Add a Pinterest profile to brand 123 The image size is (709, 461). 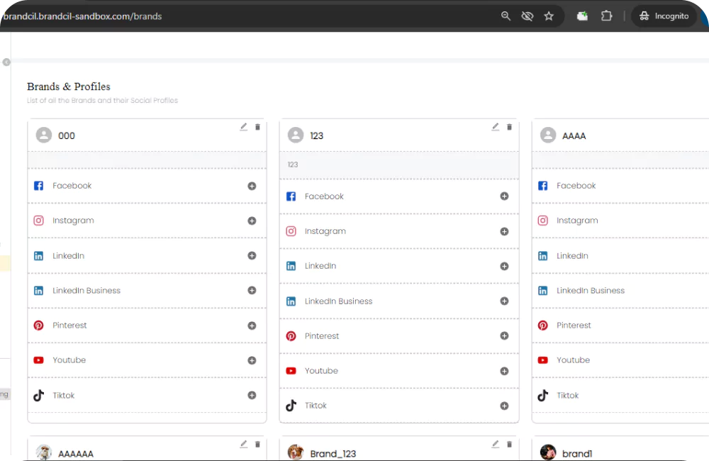click(x=504, y=335)
